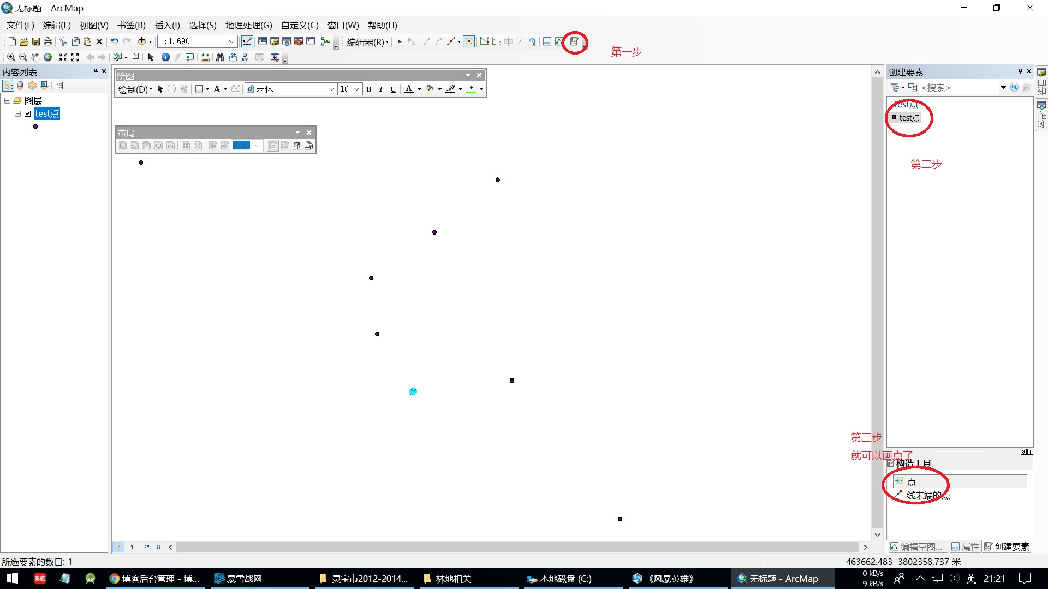Screen dimensions: 1048x589
Task: Click the Full Extent globe icon
Action: point(48,57)
